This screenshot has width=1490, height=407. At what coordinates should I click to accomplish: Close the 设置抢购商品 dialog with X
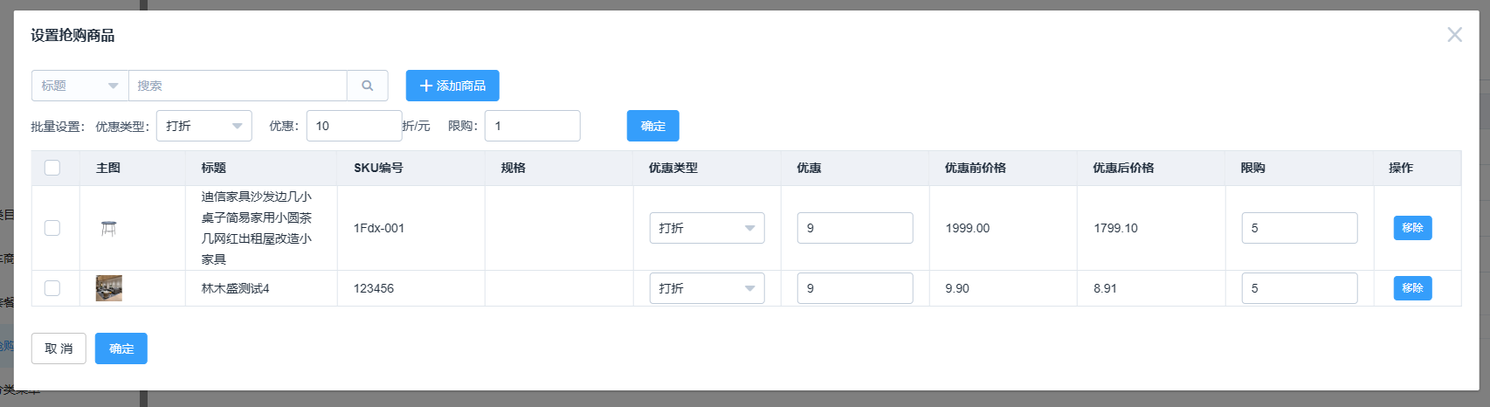click(x=1454, y=35)
